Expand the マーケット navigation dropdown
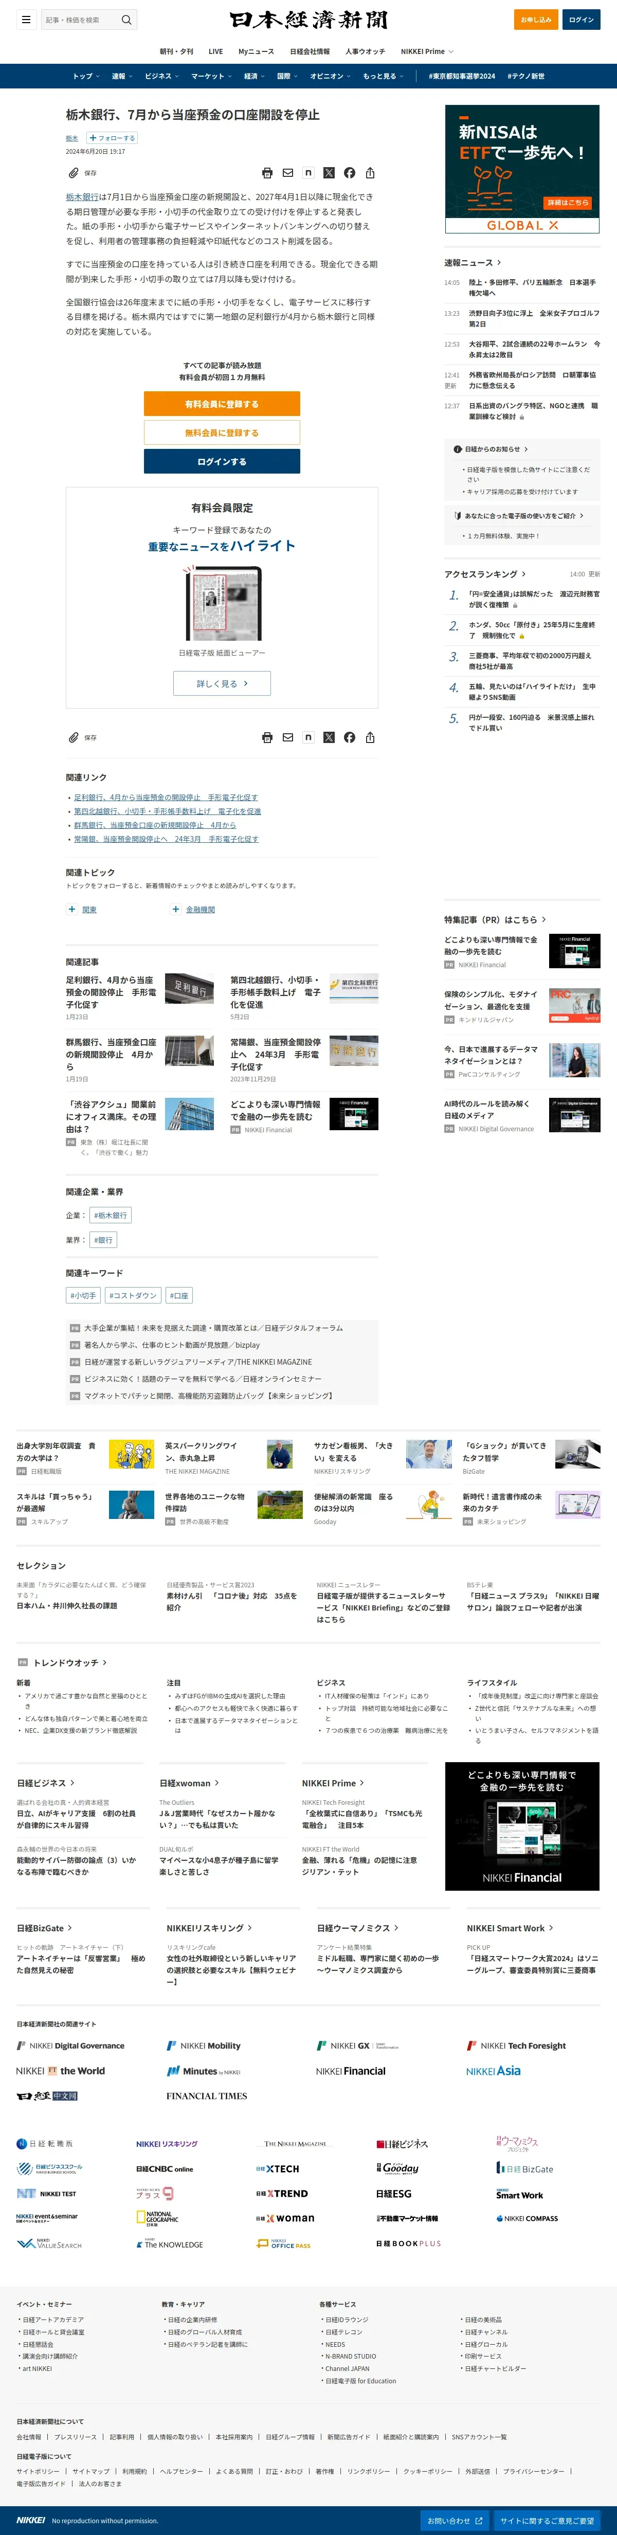 pyautogui.click(x=211, y=76)
